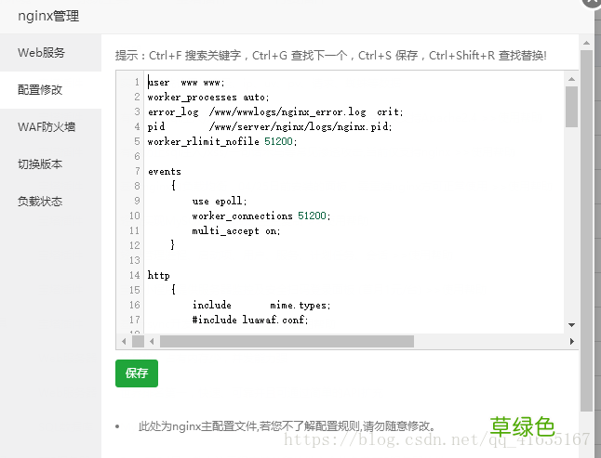Click the '#include luawaf.conf;' line

pos(250,320)
